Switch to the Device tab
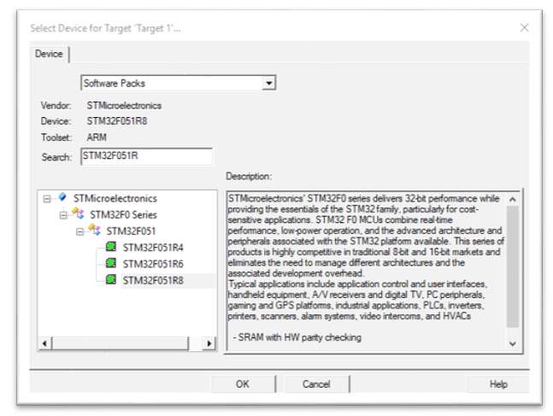This screenshot has width=553, height=416. [49, 54]
